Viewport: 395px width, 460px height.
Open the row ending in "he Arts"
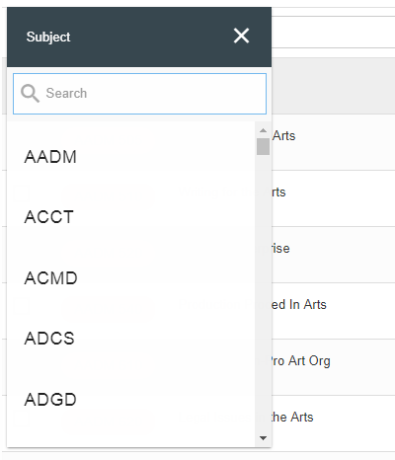click(333, 423)
